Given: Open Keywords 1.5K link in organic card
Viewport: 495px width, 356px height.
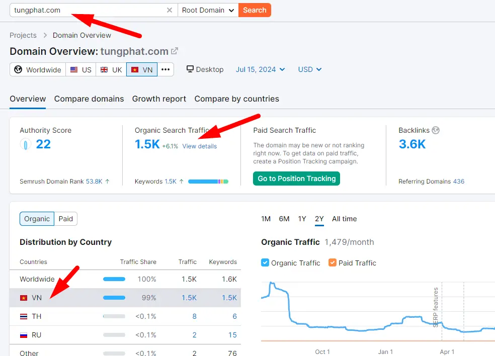Looking at the screenshot, I should tap(171, 182).
